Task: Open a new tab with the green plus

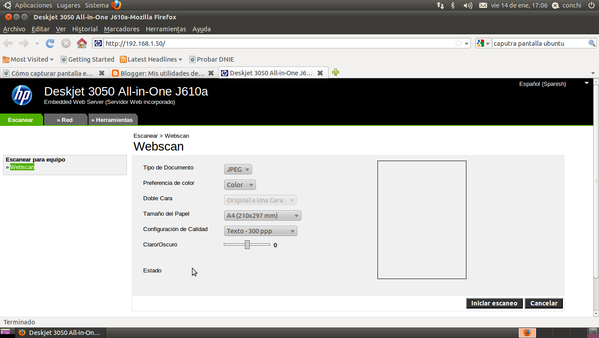Action: point(336,73)
